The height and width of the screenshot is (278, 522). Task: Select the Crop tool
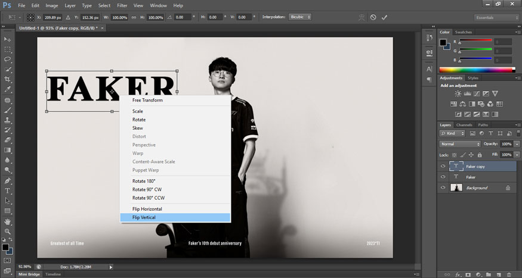point(7,79)
